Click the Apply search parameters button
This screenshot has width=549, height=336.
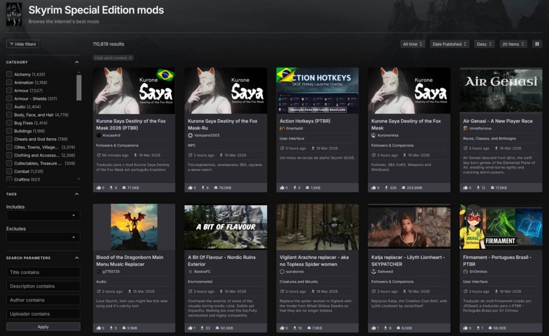[43, 326]
